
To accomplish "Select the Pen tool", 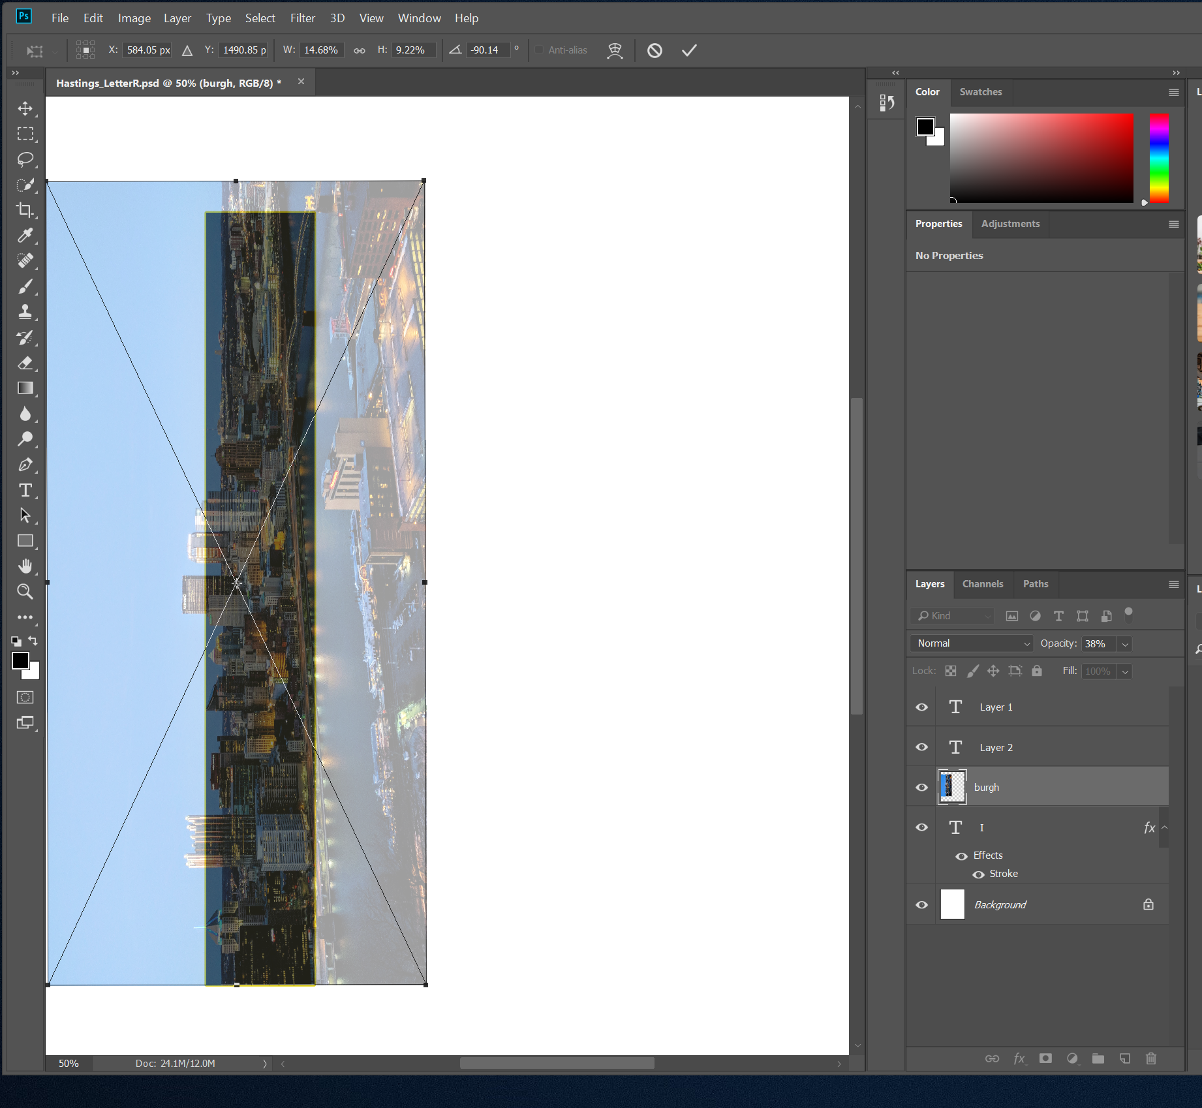I will coord(25,465).
